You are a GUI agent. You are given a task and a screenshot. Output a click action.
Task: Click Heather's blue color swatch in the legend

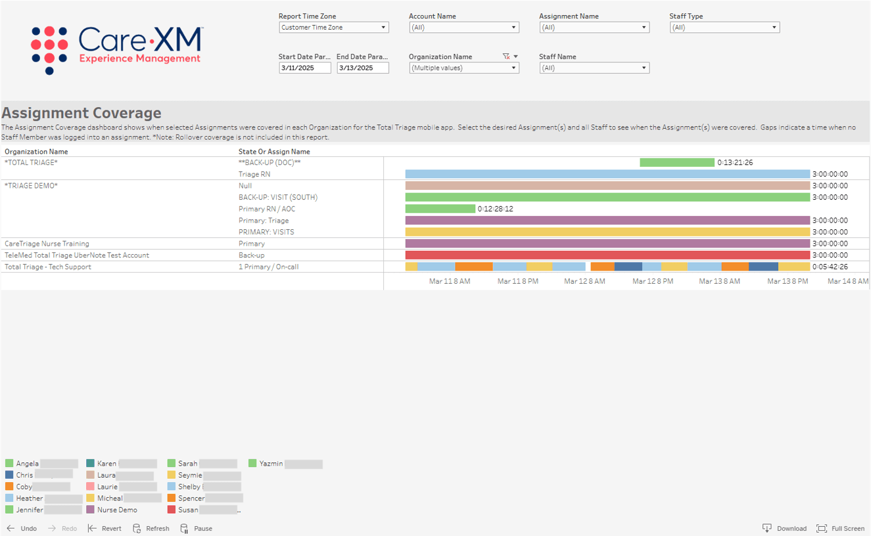9,498
